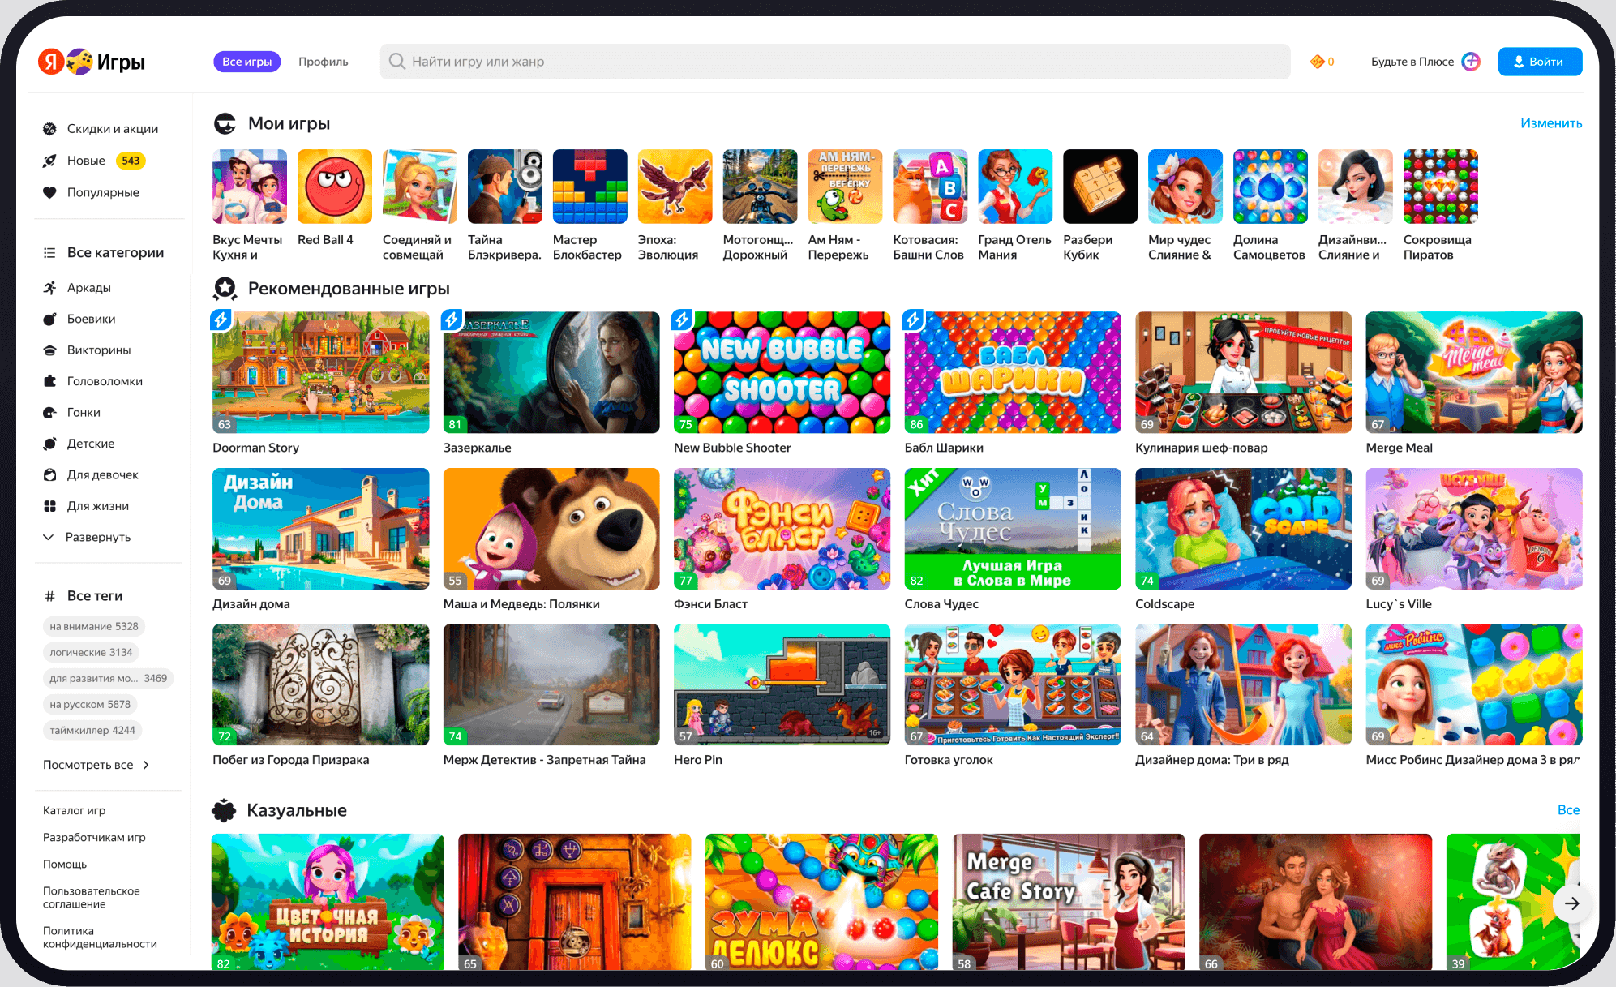Select the Гонки racing helmet icon
The width and height of the screenshot is (1616, 987).
49,413
